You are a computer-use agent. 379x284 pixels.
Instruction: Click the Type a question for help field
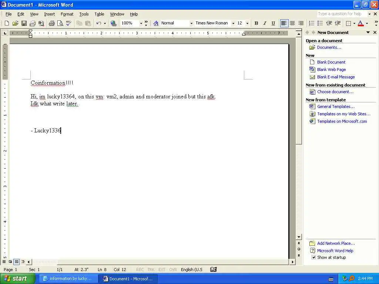click(342, 14)
